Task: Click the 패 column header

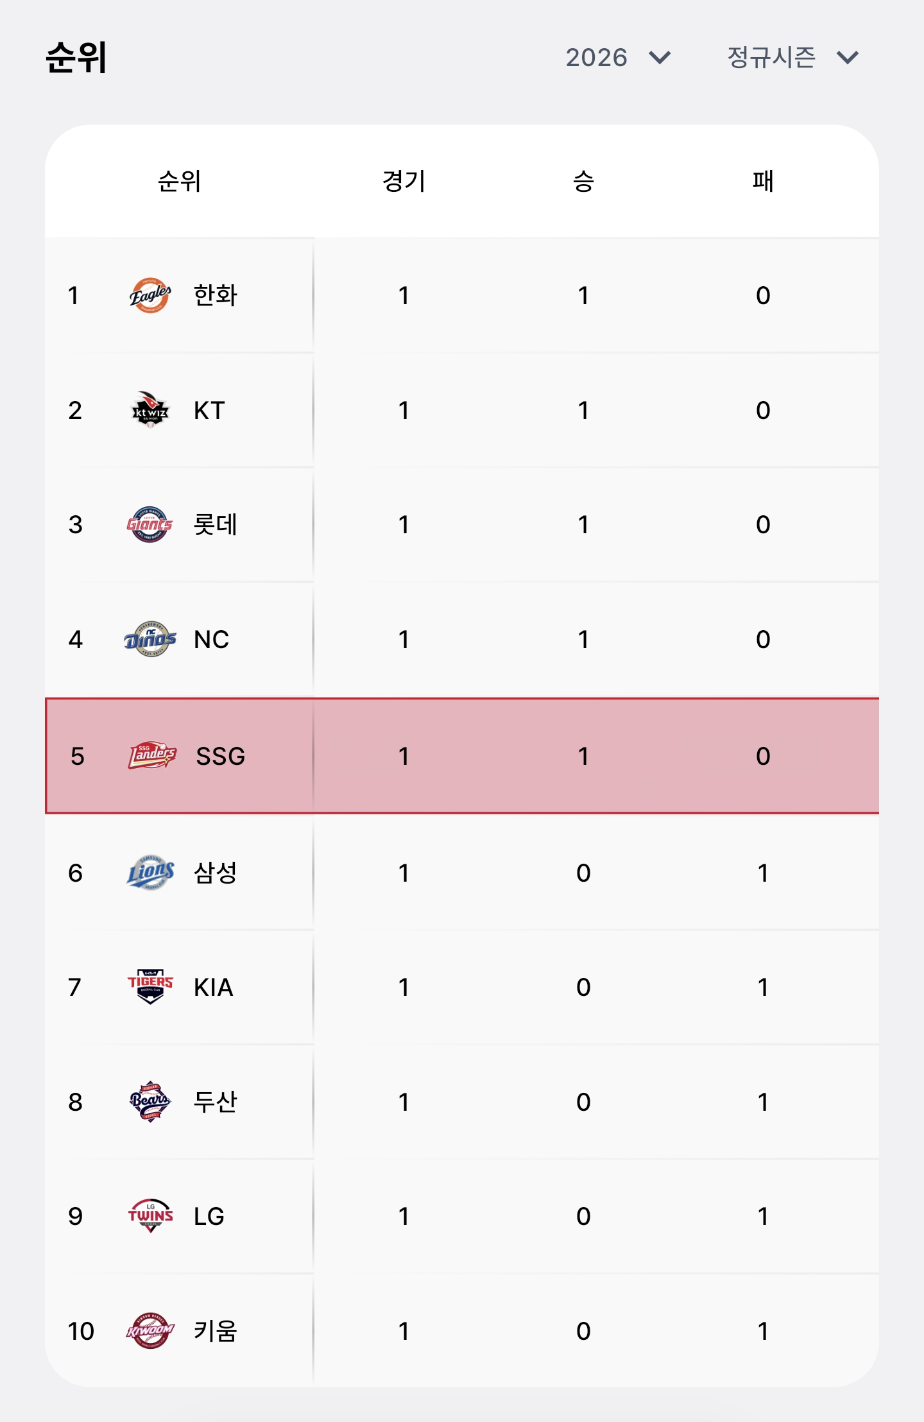Action: [x=763, y=181]
